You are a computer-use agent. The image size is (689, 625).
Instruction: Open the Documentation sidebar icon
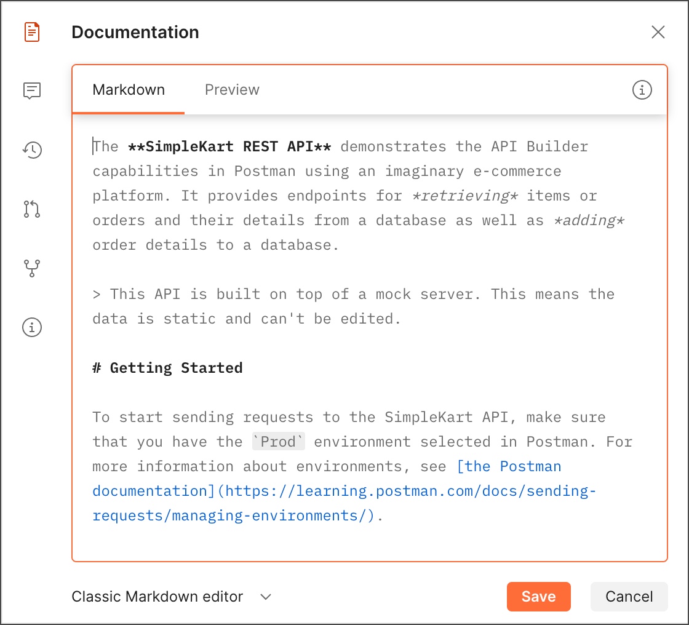[x=32, y=32]
